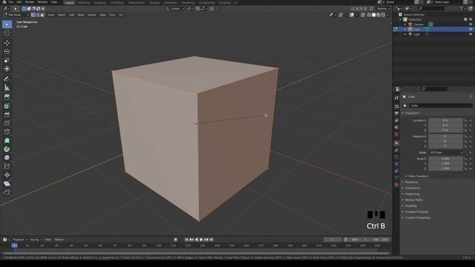Open viewport Options popover
Viewport: 475px width, 267px height.
(382, 9)
